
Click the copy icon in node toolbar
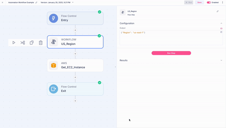(x=32, y=43)
